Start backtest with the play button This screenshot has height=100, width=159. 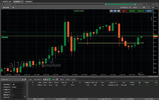click(149, 4)
